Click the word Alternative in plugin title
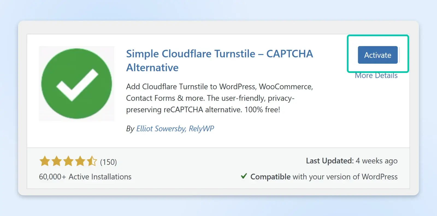This screenshot has height=216, width=437. 152,67
